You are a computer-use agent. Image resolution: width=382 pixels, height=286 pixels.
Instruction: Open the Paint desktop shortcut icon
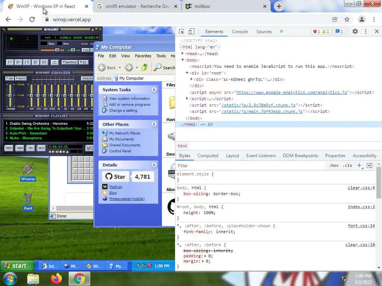coord(28,202)
